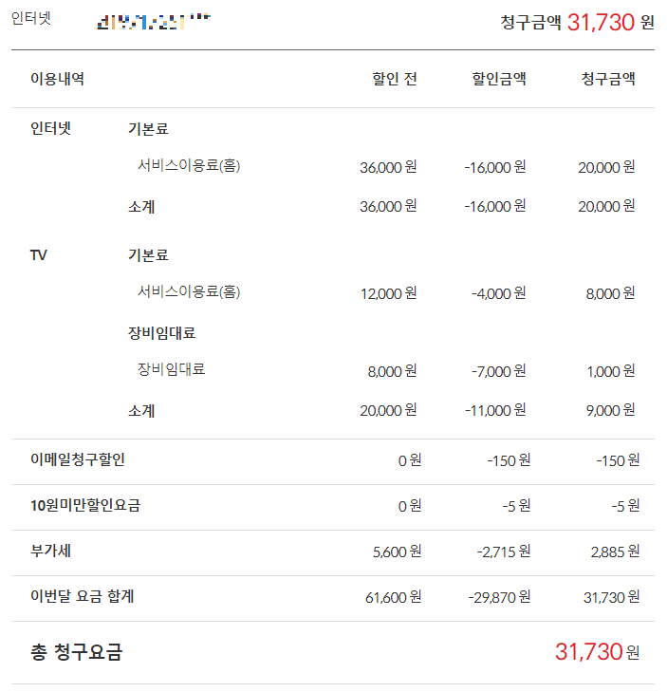The height and width of the screenshot is (692, 667).
Task: Click the 인터넷 title beside the masked number
Action: [x=30, y=18]
